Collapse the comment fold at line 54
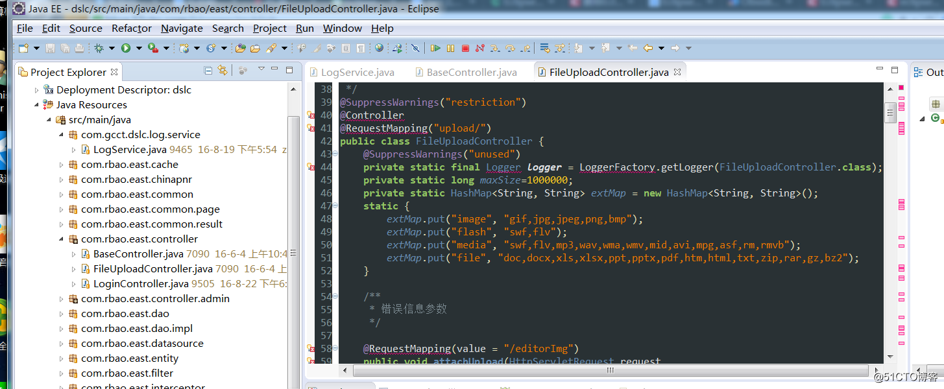944x389 pixels. click(x=335, y=296)
